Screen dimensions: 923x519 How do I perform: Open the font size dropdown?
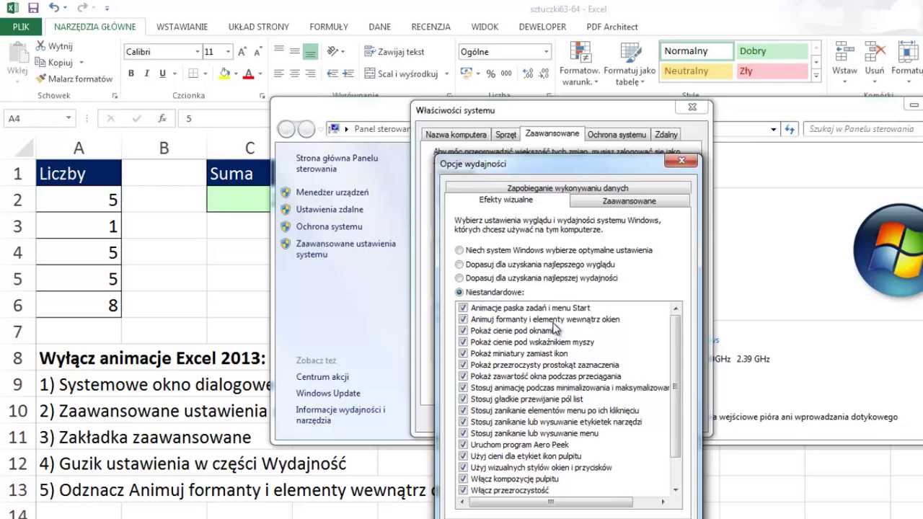pos(228,52)
